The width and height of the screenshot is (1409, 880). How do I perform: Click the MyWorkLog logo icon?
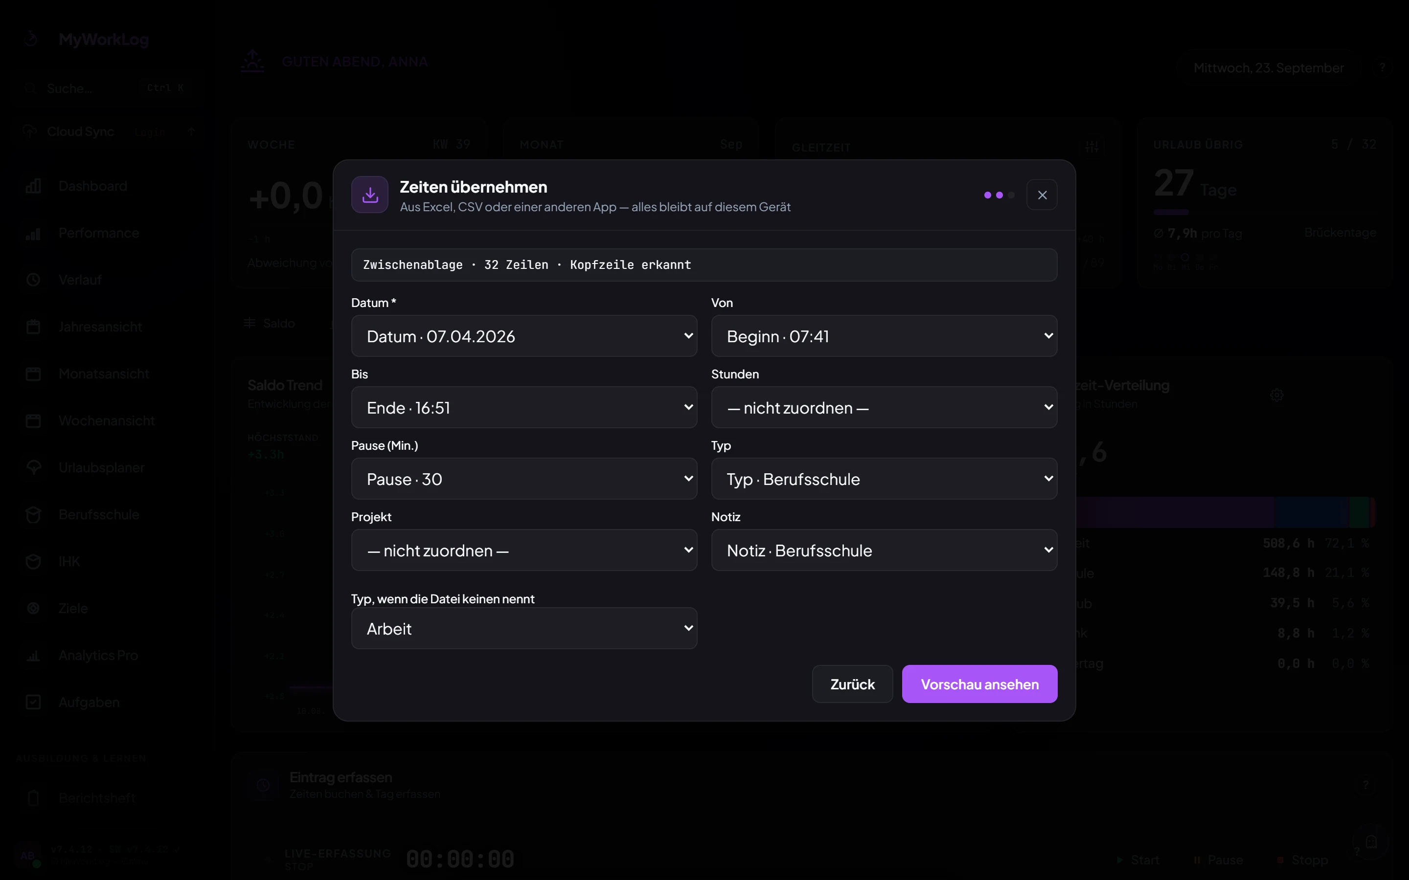point(31,39)
